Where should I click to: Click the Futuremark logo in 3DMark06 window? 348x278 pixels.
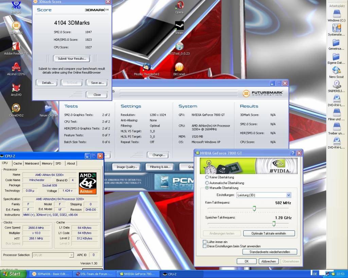pos(263,93)
